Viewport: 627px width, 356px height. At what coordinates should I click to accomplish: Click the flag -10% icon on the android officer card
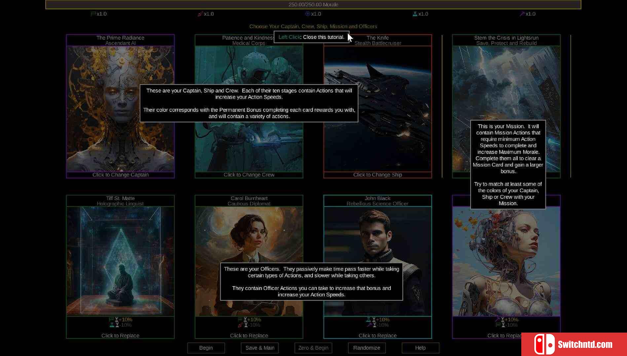(x=498, y=325)
